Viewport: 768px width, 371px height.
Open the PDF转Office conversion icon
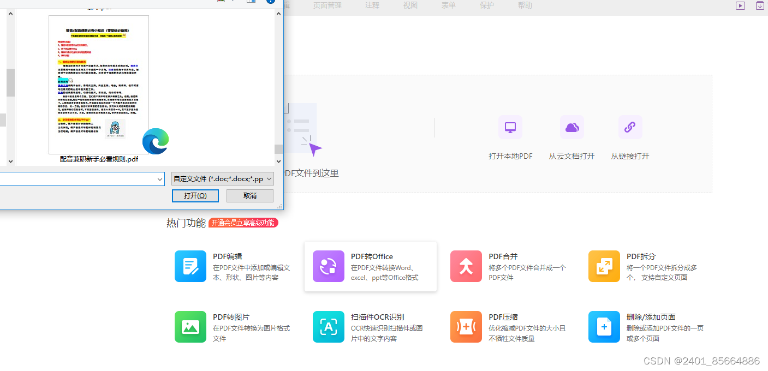pos(329,266)
